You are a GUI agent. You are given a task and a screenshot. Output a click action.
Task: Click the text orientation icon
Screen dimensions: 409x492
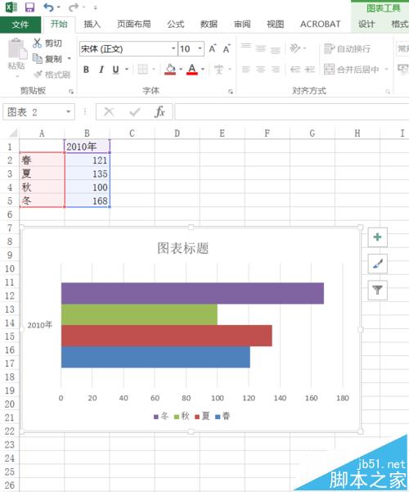pos(294,48)
